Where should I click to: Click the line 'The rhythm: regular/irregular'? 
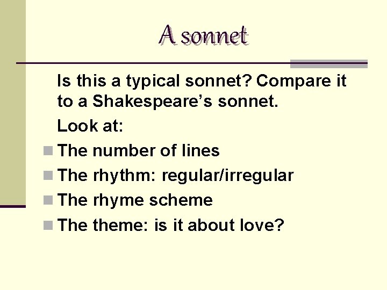click(x=175, y=176)
